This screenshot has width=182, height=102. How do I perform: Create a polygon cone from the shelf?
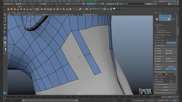tap(18, 9)
